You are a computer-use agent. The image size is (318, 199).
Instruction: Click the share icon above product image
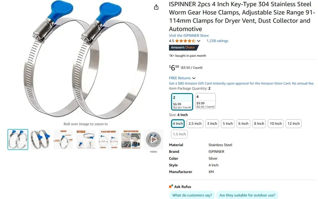coord(156,7)
